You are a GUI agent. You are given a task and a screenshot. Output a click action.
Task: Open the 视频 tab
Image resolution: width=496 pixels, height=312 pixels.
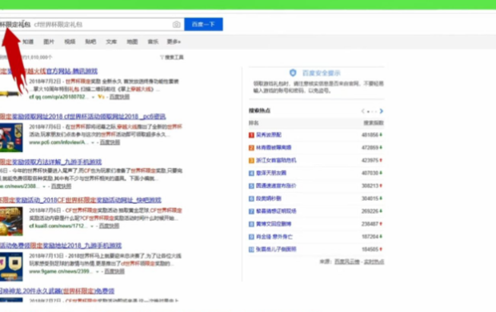[70, 42]
